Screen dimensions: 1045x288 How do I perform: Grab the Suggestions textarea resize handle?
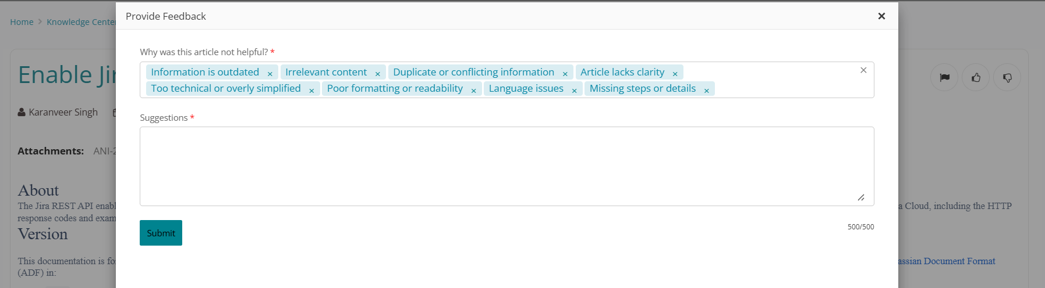pos(861,198)
